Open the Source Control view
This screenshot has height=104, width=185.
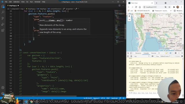3,18
